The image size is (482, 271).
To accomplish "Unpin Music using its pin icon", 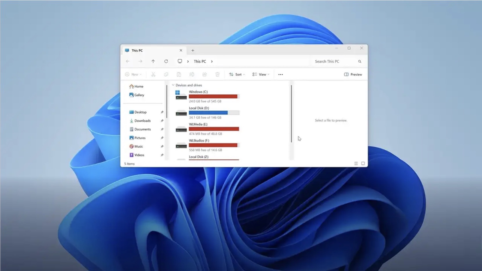I will (x=162, y=147).
